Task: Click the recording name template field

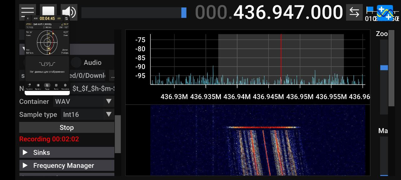Action: tap(93, 89)
